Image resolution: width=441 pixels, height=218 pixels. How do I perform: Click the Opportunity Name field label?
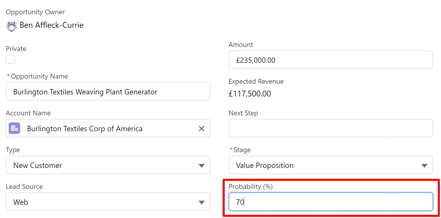39,76
